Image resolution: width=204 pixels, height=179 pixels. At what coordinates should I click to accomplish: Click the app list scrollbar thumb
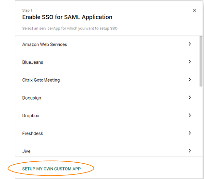point(201,61)
